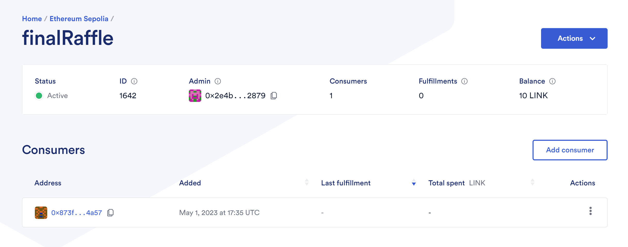Image resolution: width=628 pixels, height=247 pixels.
Task: Sort consumers by Added column
Action: click(307, 182)
